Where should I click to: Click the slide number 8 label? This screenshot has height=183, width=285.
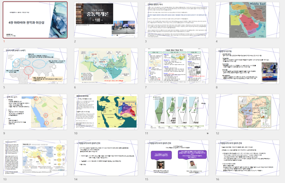pos(217,87)
